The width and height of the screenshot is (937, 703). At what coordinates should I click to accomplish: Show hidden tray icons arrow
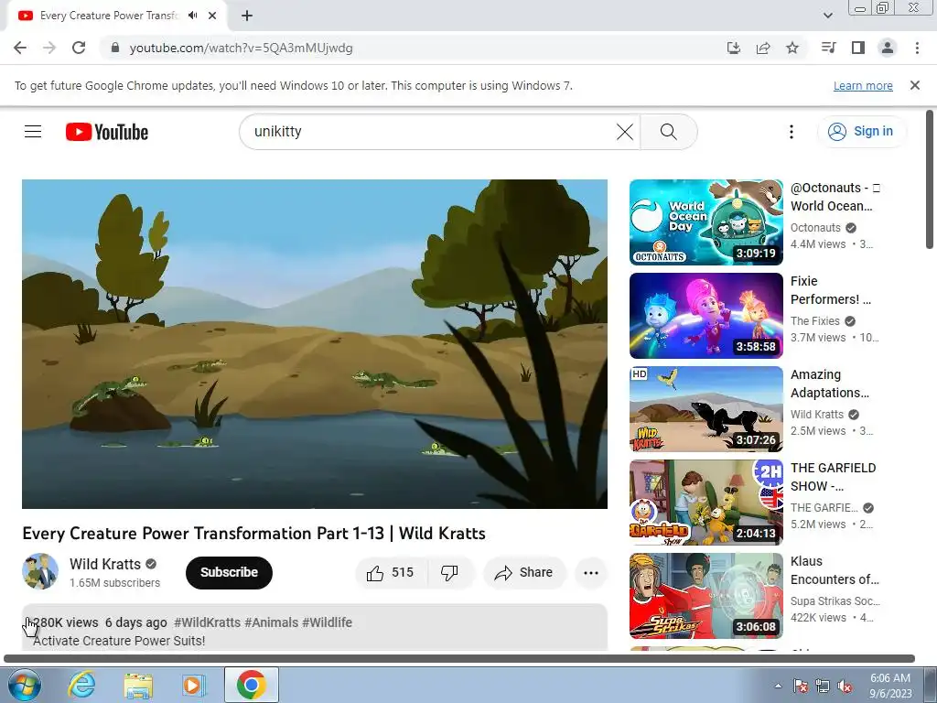778,686
